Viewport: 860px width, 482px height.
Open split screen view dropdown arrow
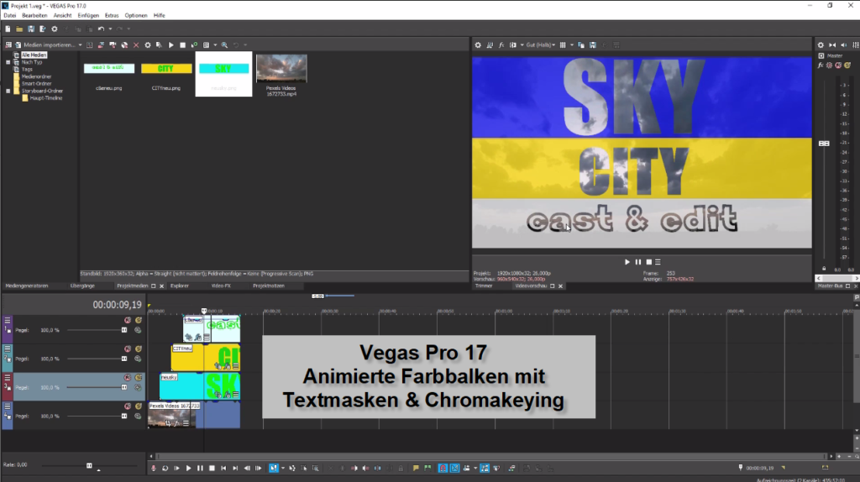click(x=522, y=45)
